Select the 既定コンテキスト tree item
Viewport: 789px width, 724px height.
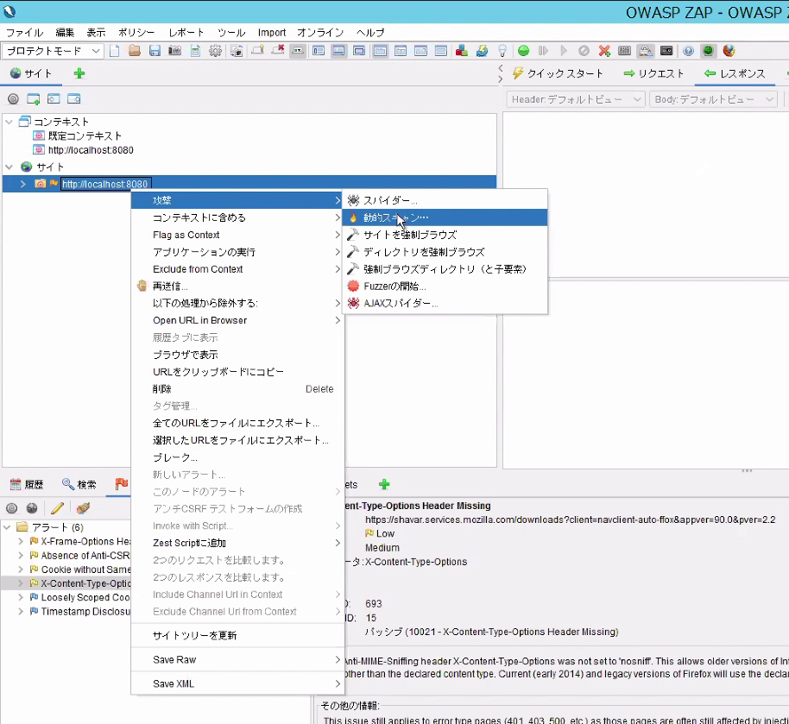(x=85, y=135)
